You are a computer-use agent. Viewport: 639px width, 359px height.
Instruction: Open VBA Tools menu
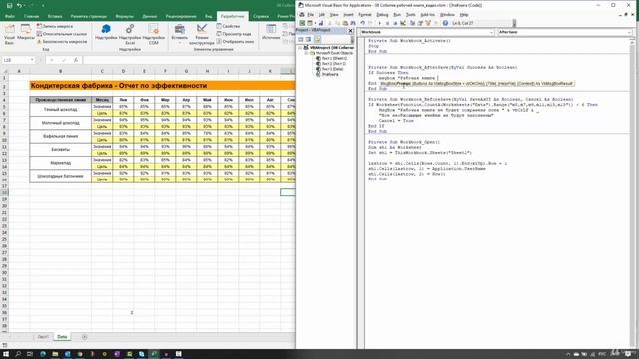[x=410, y=15]
